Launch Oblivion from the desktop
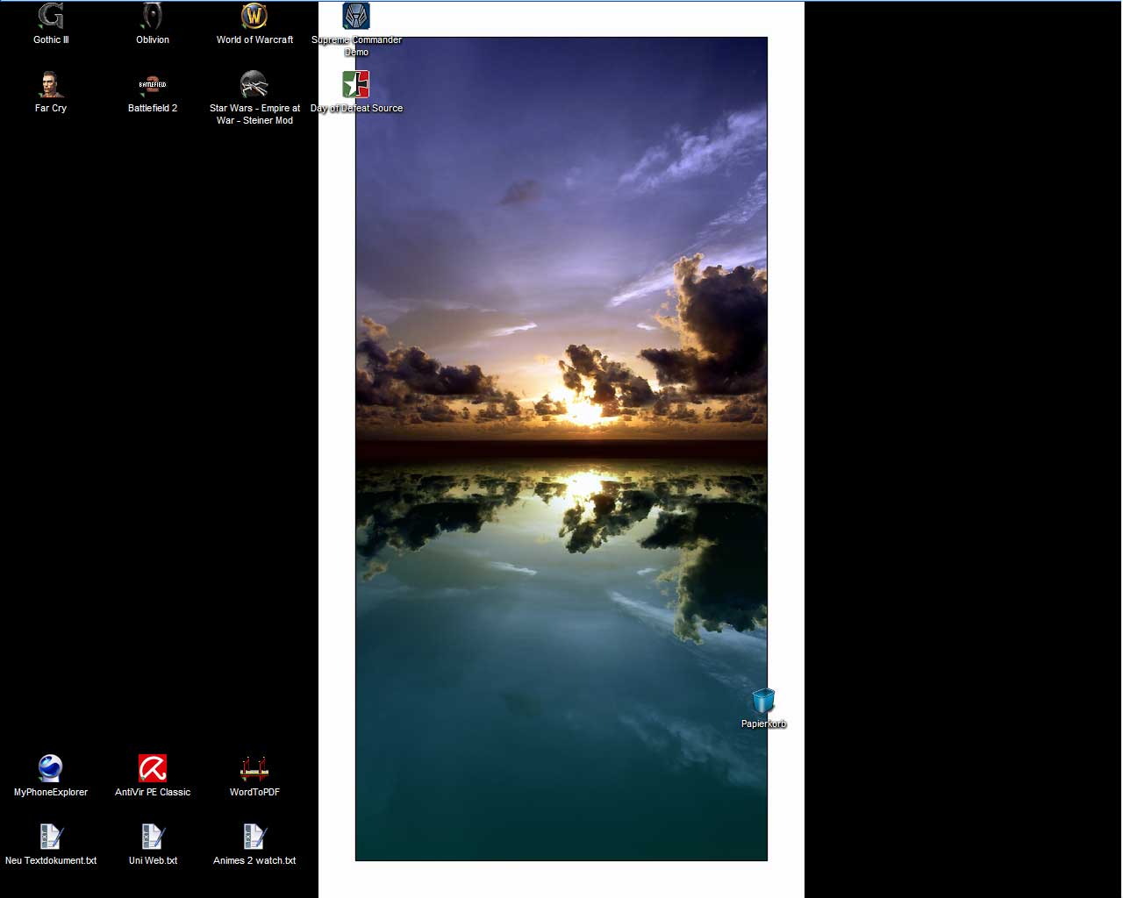The height and width of the screenshot is (898, 1123). (x=153, y=17)
